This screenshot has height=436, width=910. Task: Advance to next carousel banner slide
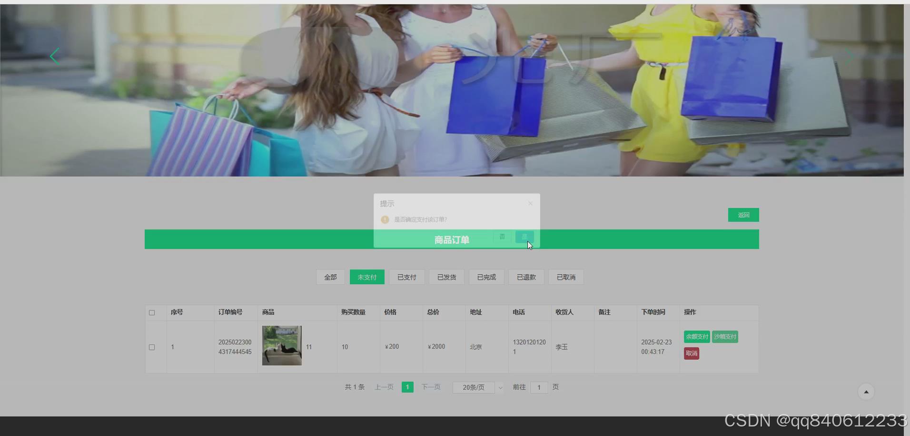[x=850, y=56]
